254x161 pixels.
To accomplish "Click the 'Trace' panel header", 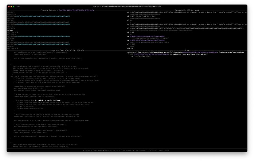I will point(187,50).
